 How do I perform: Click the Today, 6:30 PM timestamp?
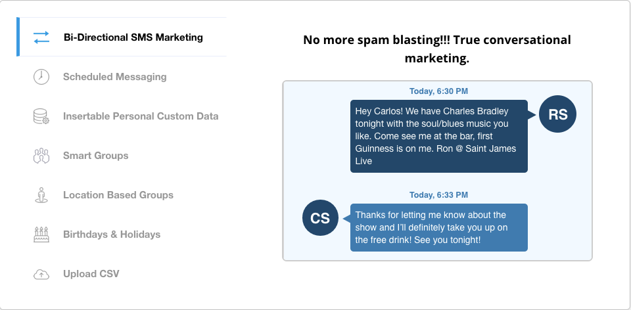tap(438, 91)
